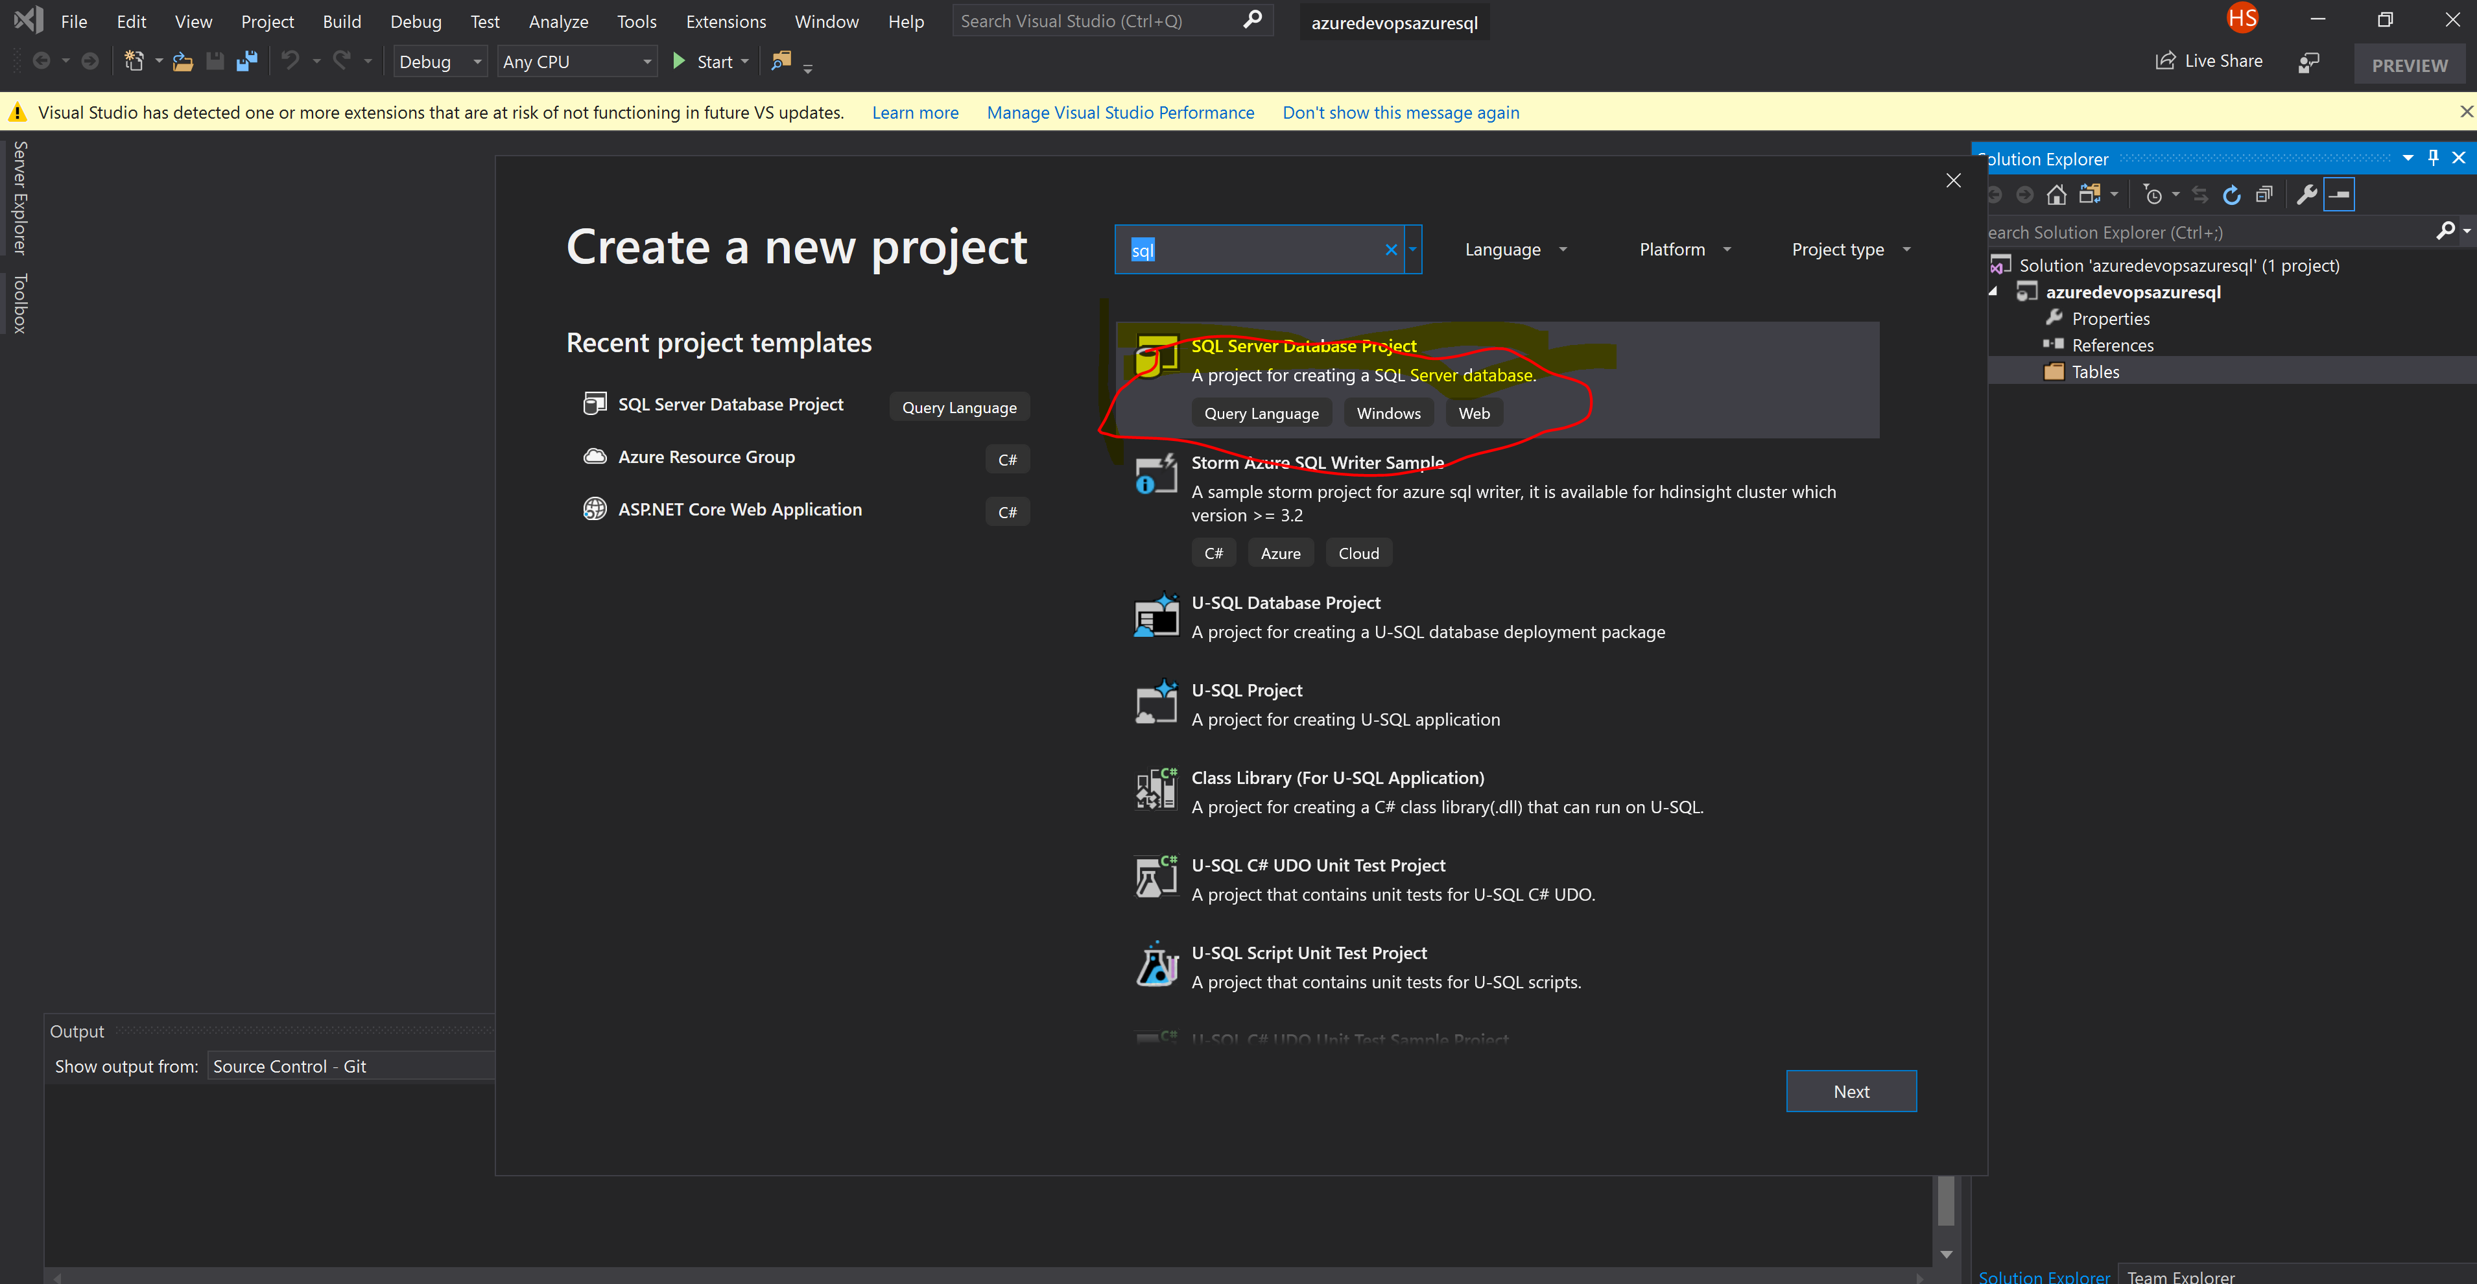Click the U-SQL C# UDO Unit Test Project icon
The height and width of the screenshot is (1284, 2477).
click(x=1156, y=876)
